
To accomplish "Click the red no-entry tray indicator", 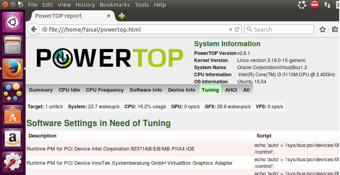I will point(315,5).
